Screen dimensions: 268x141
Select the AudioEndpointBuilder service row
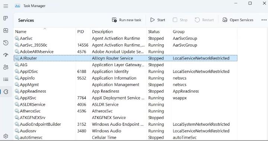pos(125,124)
